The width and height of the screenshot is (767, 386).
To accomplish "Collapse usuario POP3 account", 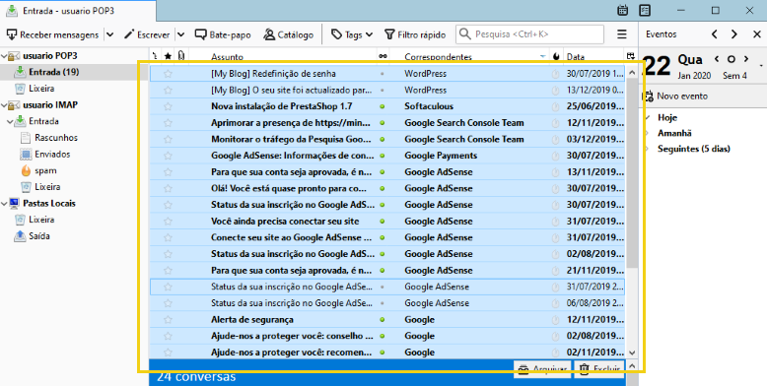I will (x=3, y=56).
